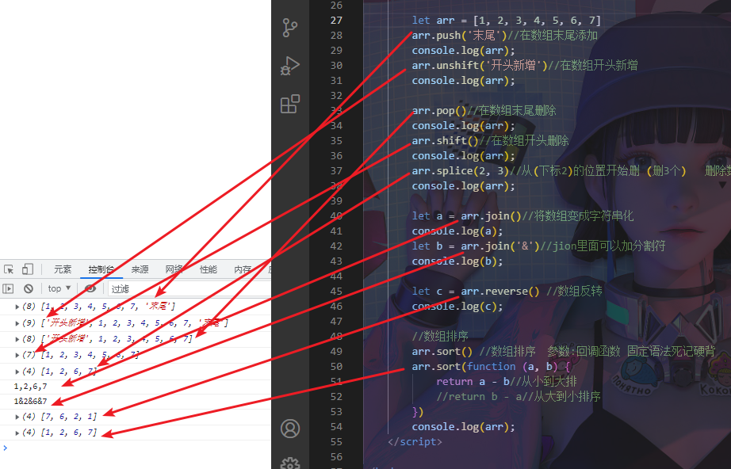Expand the (7) array log entry

[x=17, y=355]
